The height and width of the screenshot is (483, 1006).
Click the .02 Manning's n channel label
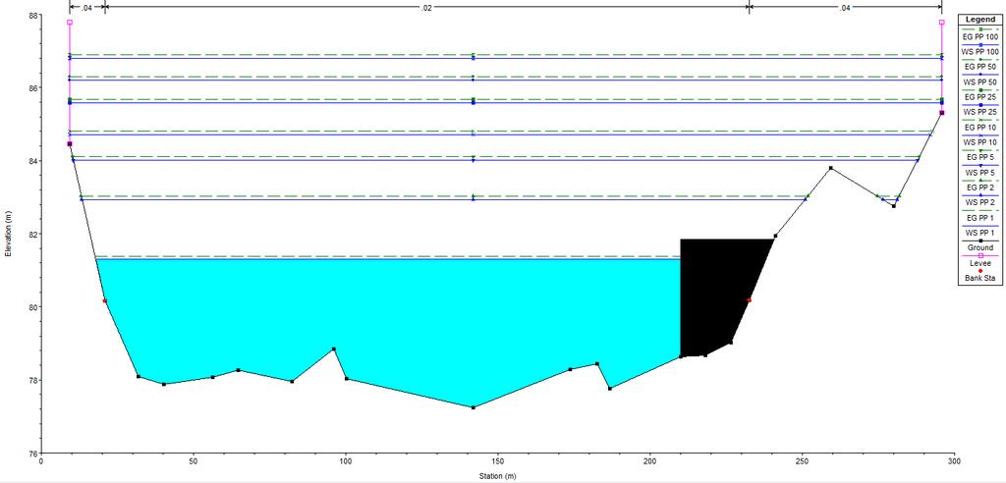(x=426, y=8)
